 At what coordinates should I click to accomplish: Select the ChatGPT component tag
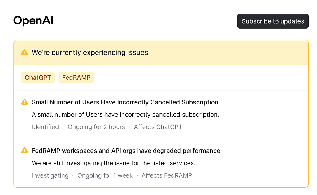click(x=38, y=78)
